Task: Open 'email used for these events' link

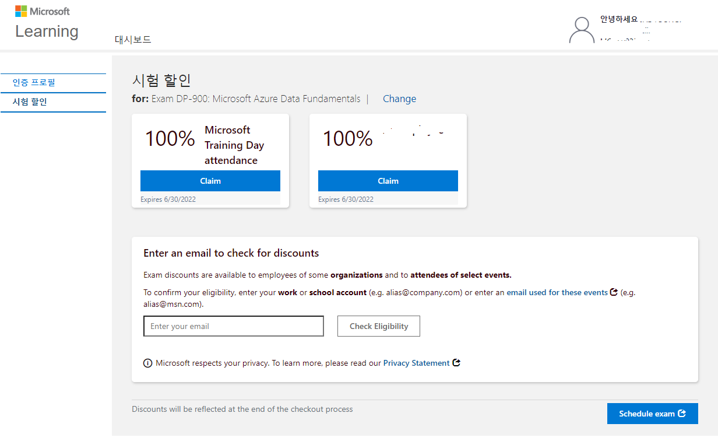Action: 557,292
